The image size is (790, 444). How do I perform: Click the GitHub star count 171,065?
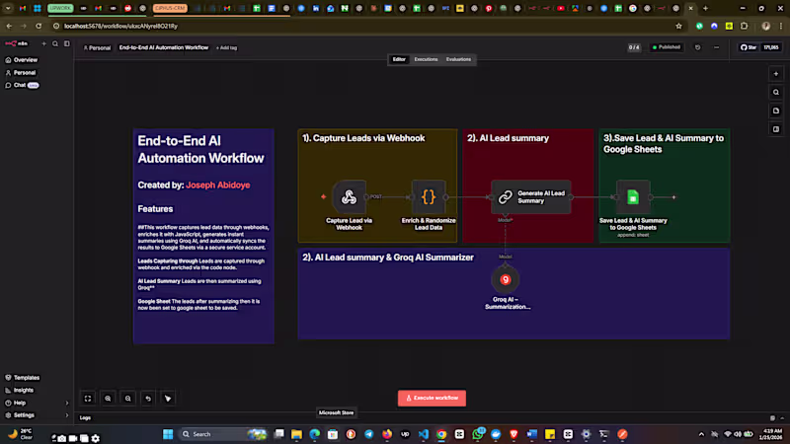click(771, 47)
